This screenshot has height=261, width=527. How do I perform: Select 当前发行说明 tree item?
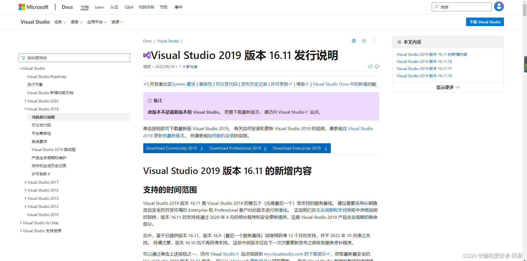pyautogui.click(x=79, y=117)
